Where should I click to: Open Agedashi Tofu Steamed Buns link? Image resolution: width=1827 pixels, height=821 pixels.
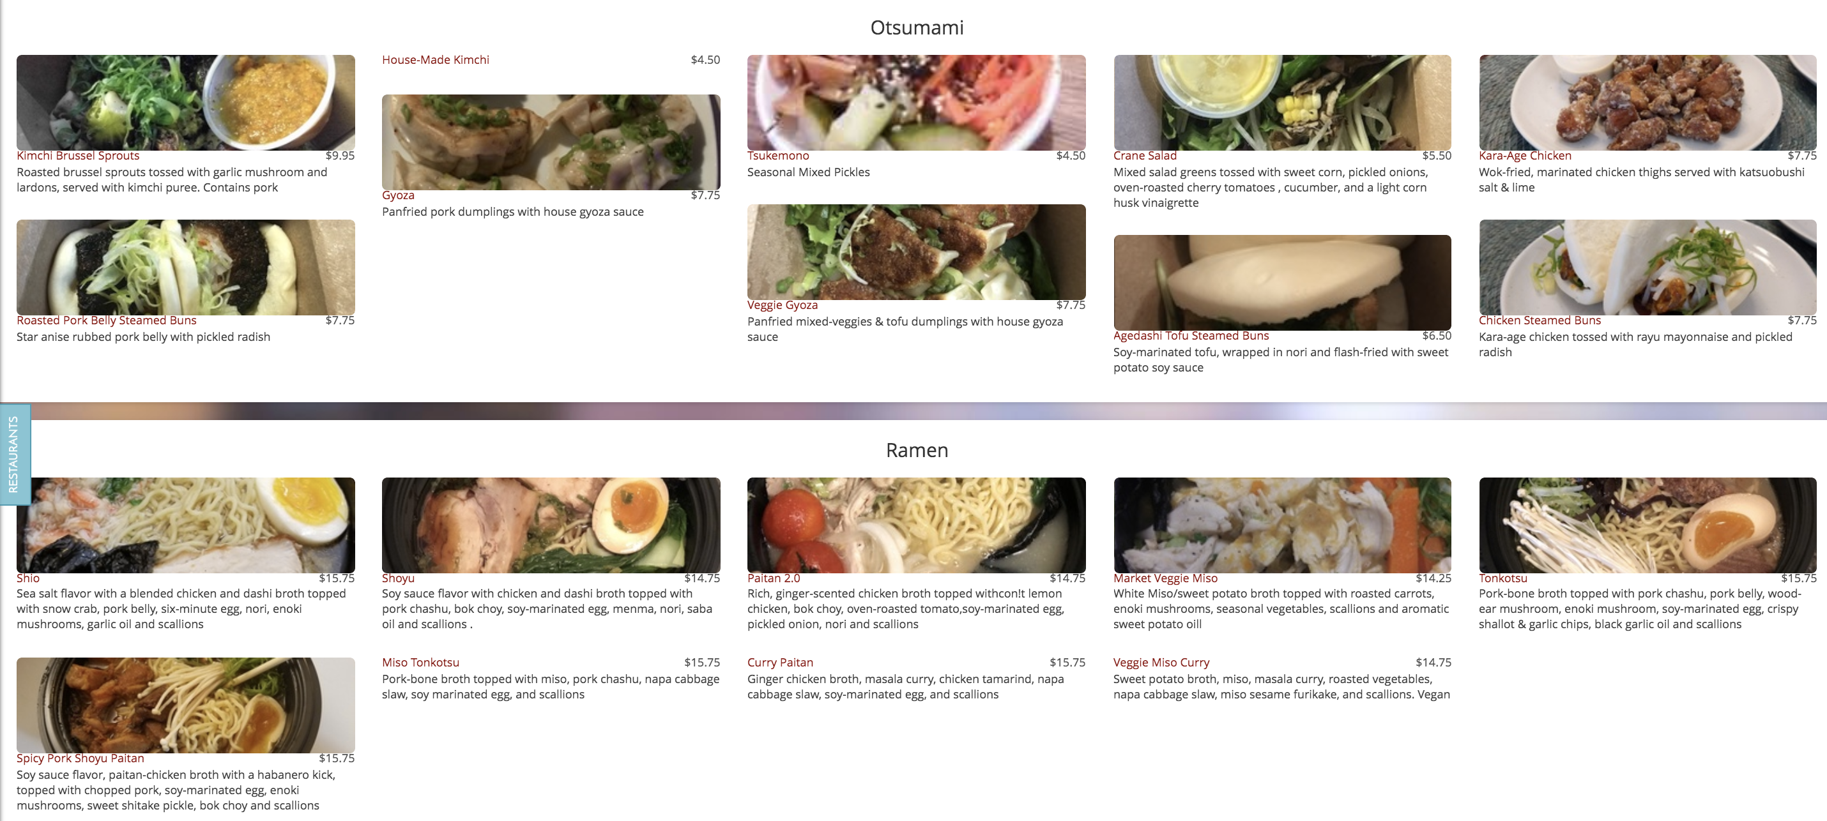[1190, 335]
